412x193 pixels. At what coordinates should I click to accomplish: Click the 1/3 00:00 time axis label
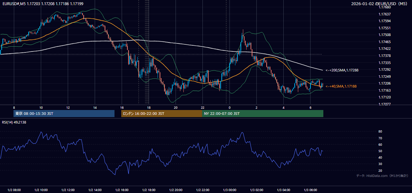point(230,190)
